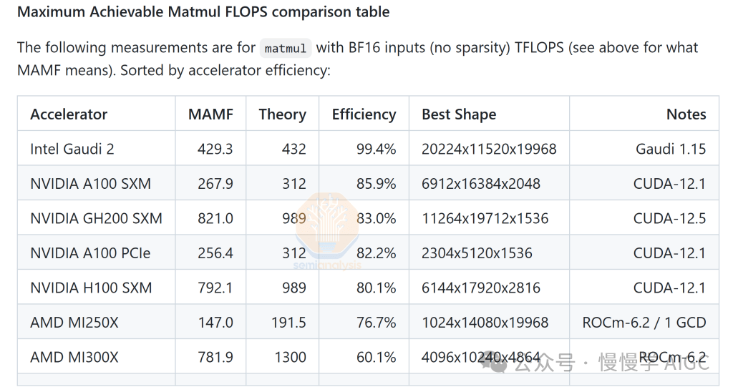Image resolution: width=733 pixels, height=392 pixels.
Task: Click the NVIDIA GH200 SXM accelerator cell
Action: pyautogui.click(x=96, y=218)
